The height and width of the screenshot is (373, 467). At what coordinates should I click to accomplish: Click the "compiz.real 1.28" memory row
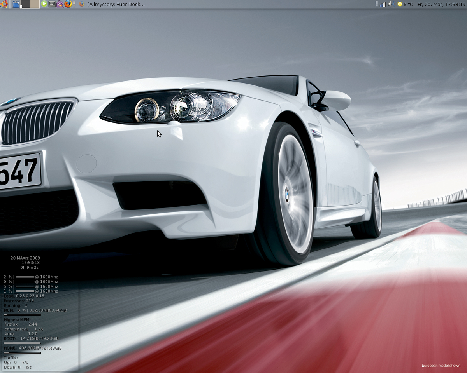pos(24,329)
